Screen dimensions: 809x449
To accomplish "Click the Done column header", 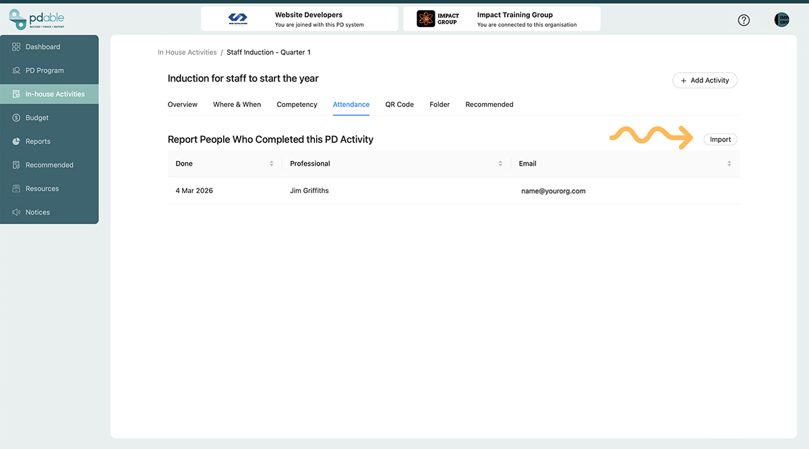I will coord(225,164).
